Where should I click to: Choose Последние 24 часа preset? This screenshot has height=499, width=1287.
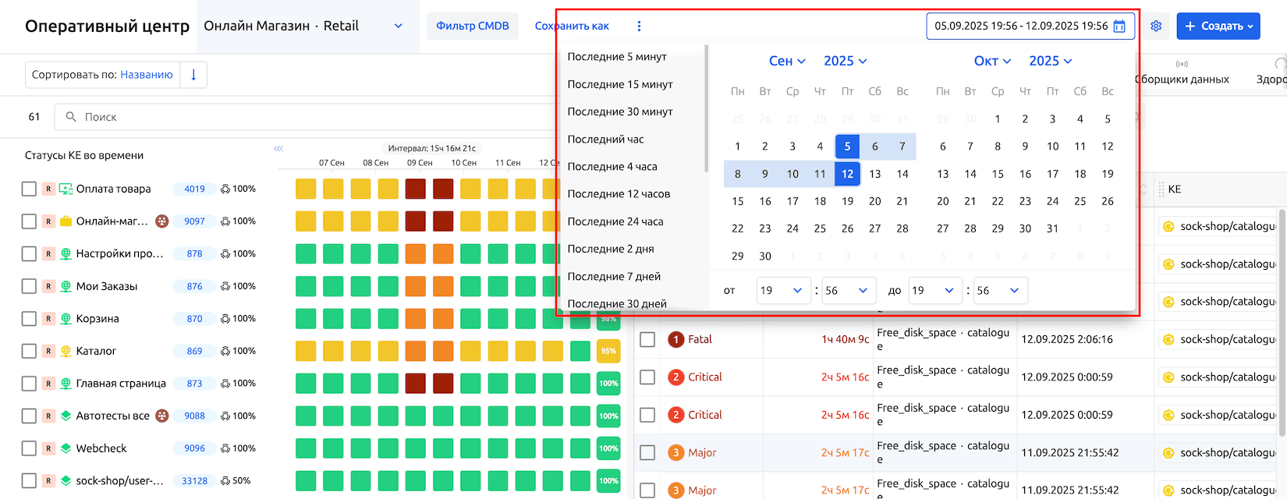615,221
